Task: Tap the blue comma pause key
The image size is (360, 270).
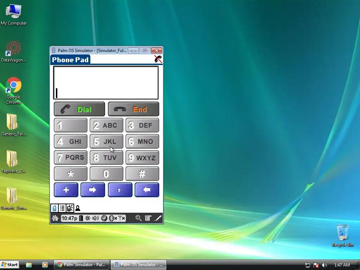Action: [x=120, y=190]
